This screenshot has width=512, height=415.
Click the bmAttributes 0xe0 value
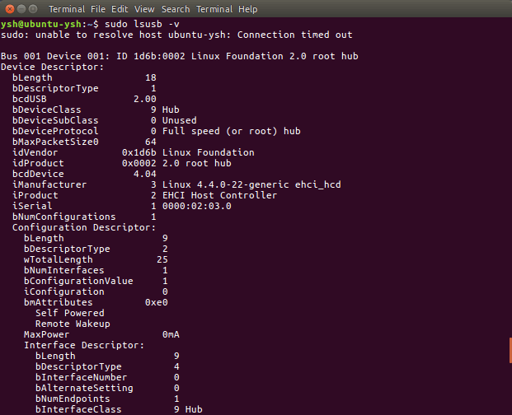tap(157, 302)
